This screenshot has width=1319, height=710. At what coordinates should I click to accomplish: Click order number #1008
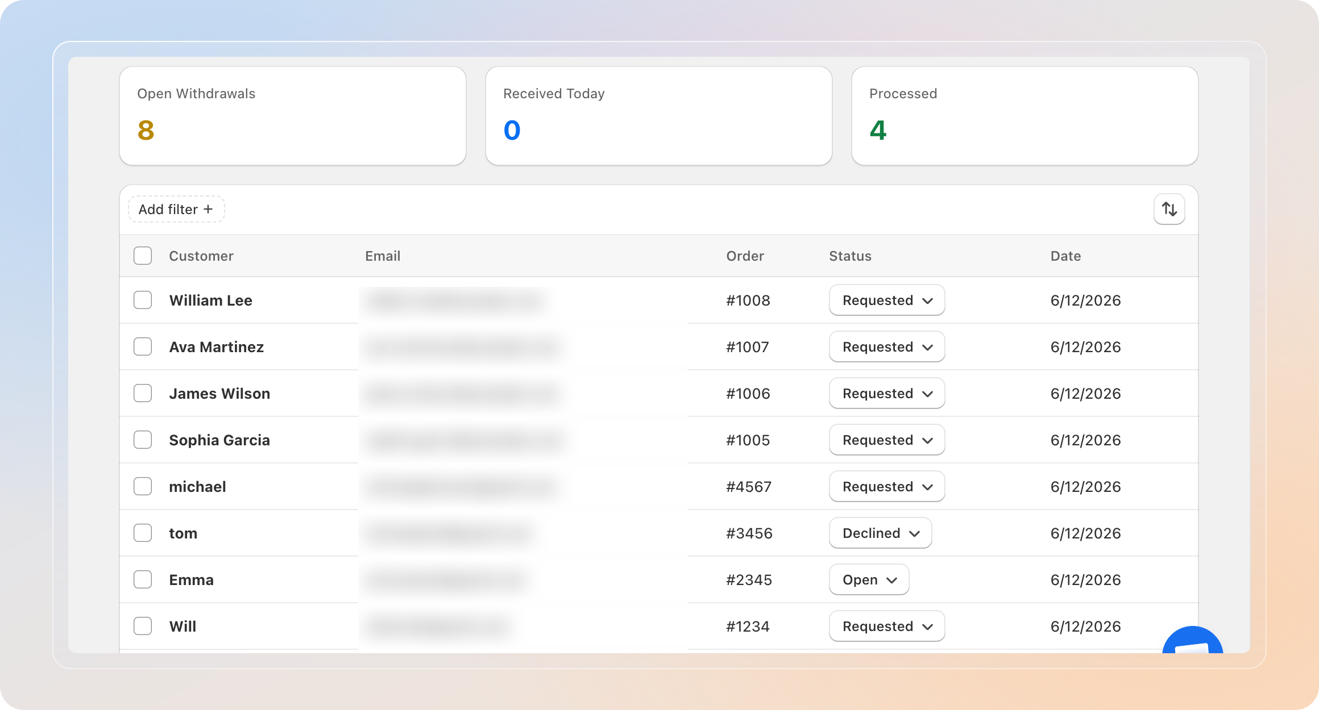point(748,300)
